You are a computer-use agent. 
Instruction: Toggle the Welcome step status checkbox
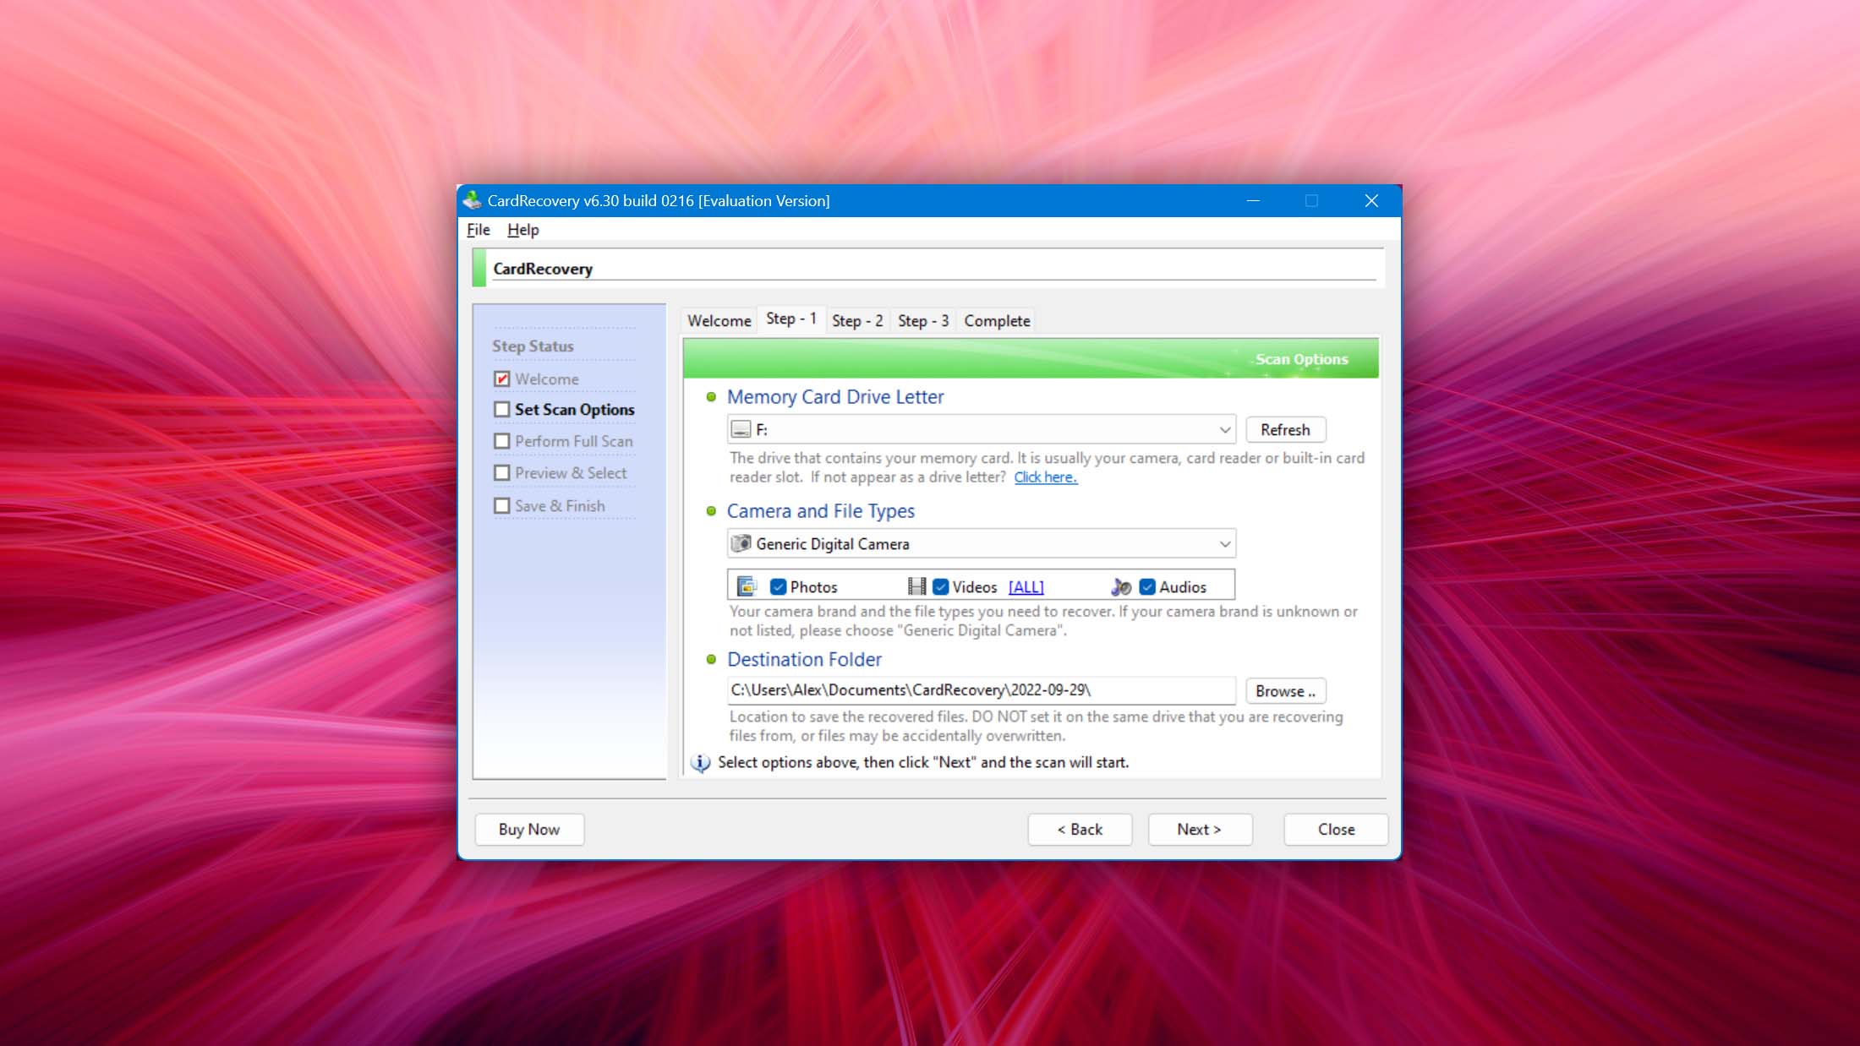point(502,379)
